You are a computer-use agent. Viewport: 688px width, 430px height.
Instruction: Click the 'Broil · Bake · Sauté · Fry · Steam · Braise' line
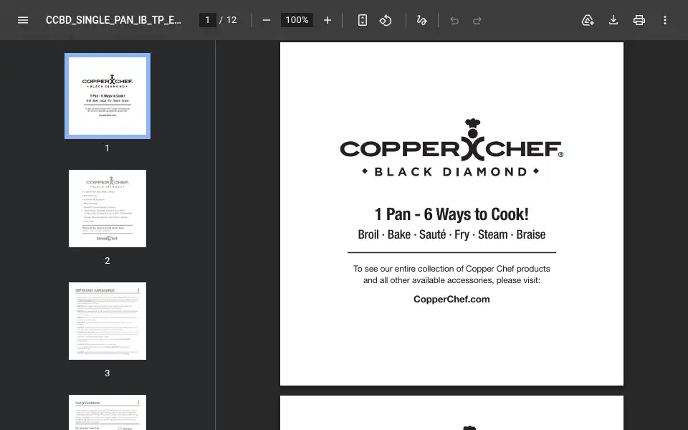click(x=451, y=234)
